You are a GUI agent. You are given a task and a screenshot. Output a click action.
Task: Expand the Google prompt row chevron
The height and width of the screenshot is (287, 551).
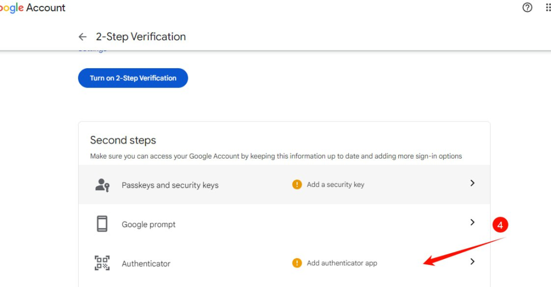pos(472,223)
